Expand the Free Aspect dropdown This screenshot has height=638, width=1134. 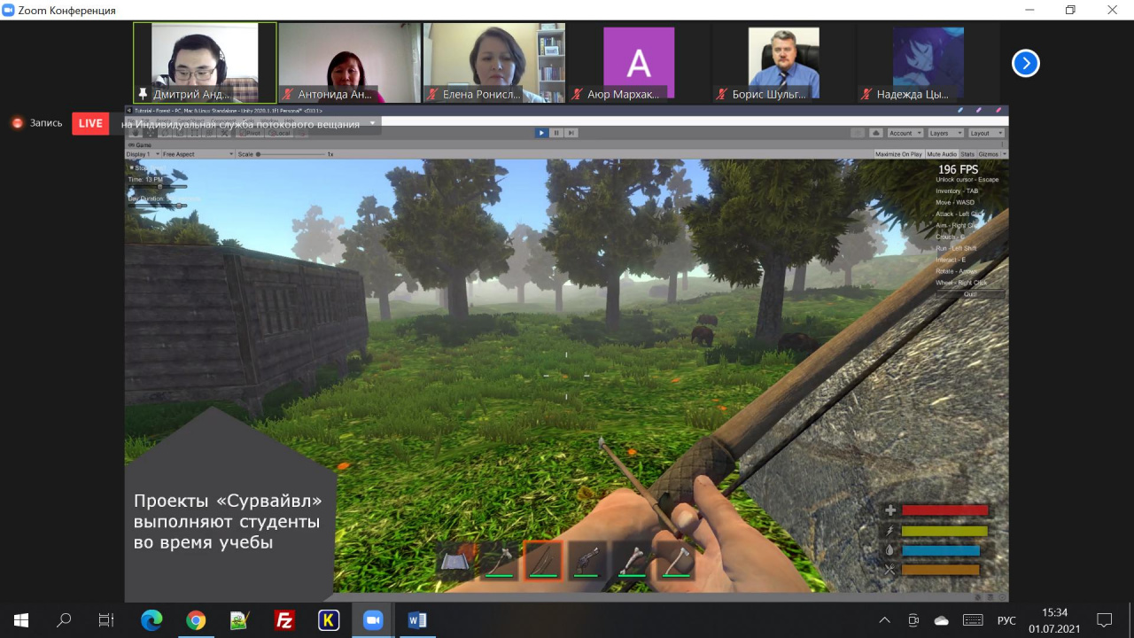click(197, 154)
